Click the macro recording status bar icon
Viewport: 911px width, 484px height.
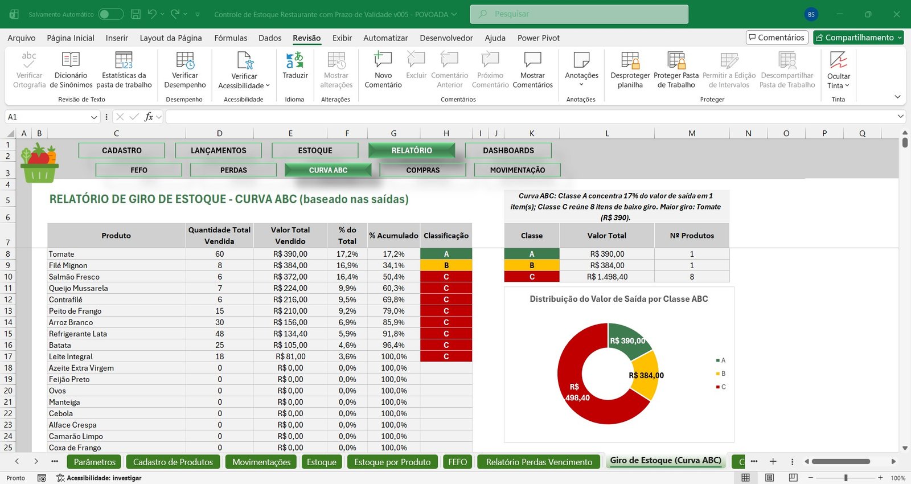click(x=42, y=478)
